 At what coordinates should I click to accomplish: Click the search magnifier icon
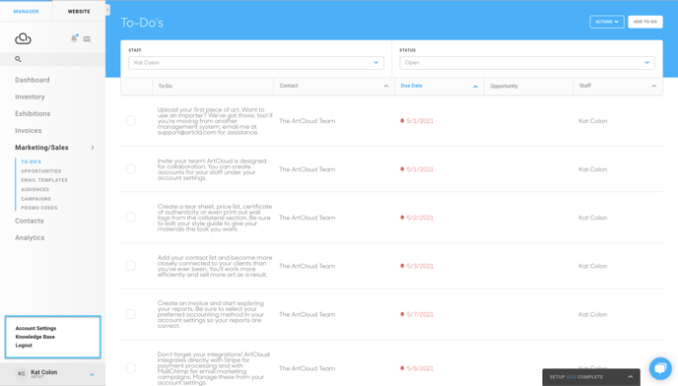[18, 59]
